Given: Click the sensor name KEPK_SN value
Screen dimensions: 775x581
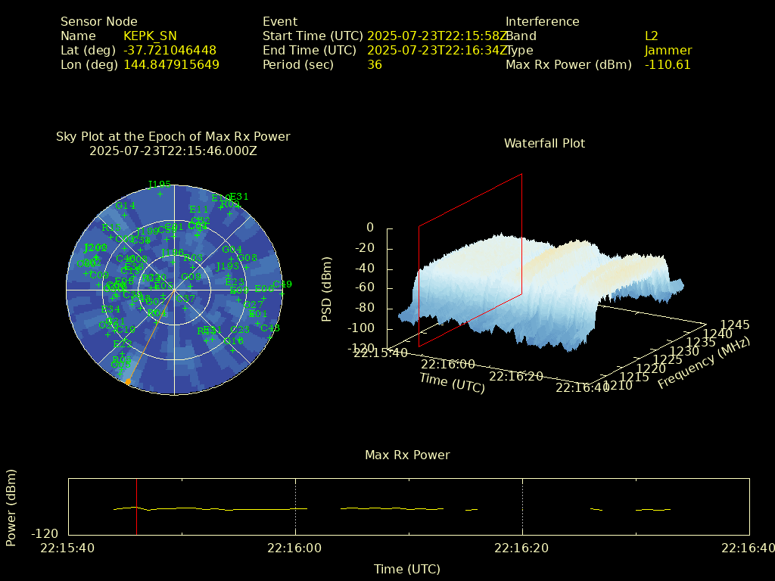Looking at the screenshot, I should pyautogui.click(x=150, y=36).
